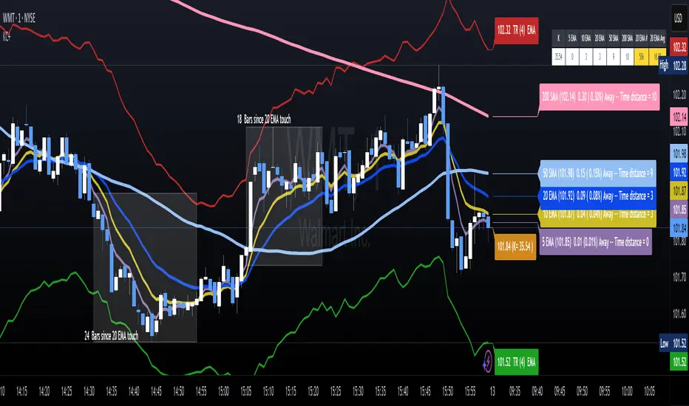Viewport: 689px width, 406px height.
Task: Click the pink 200 SMA (102.14) label
Action: coord(600,97)
